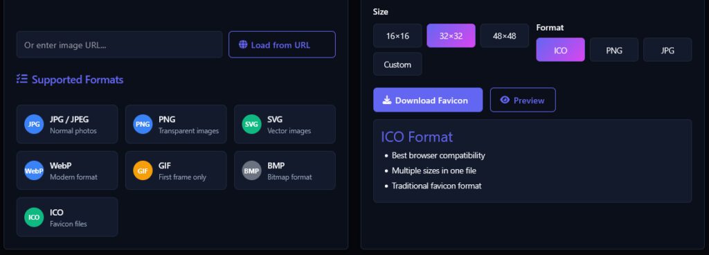Screen dimensions: 709x255
Task: Click the Load from URL button
Action: 282,44
